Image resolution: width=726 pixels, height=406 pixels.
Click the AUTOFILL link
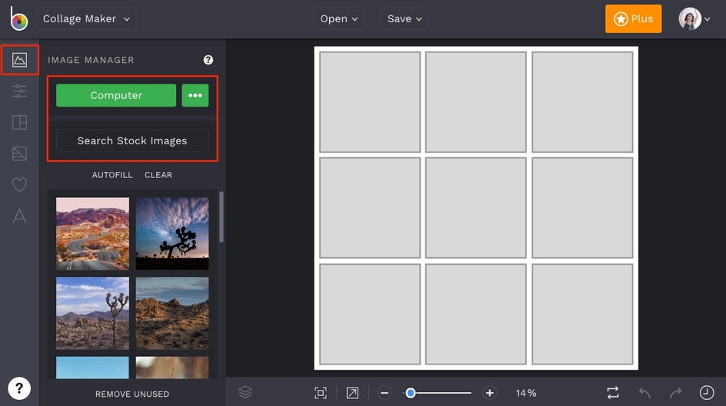click(x=112, y=175)
